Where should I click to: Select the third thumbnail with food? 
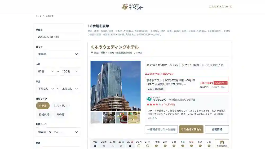tap(121, 118)
